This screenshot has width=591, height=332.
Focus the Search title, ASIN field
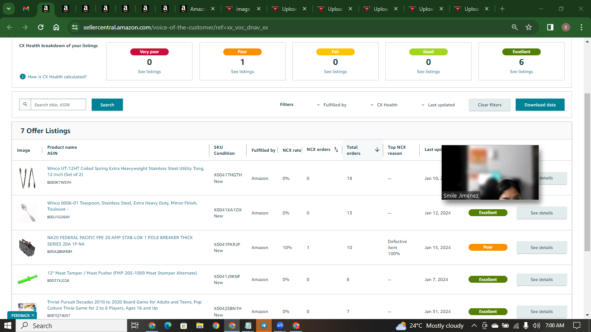pos(58,105)
